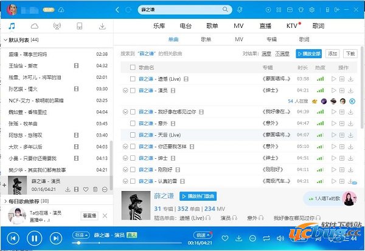Check the box for 天后 (Live)

[133, 135]
